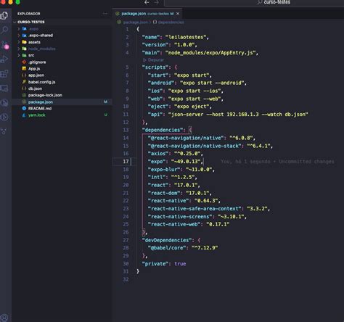Click the "@babel/core": "^7.12.9" line

click(x=183, y=248)
